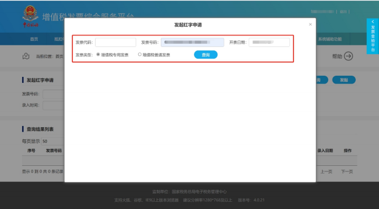379x209 pixels.
Task: Click the 发票代码 input field
Action: (x=115, y=43)
